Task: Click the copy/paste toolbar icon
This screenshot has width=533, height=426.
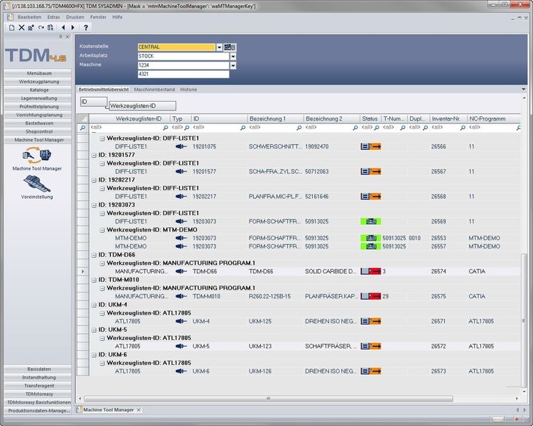Action: 50,28
